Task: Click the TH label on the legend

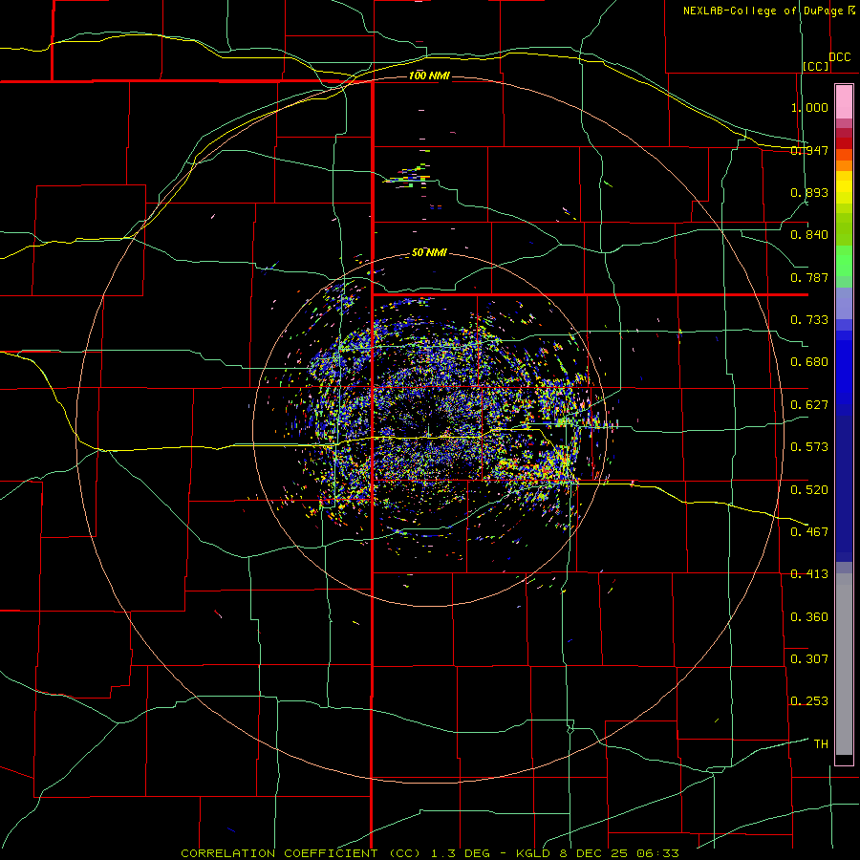Action: (x=821, y=744)
